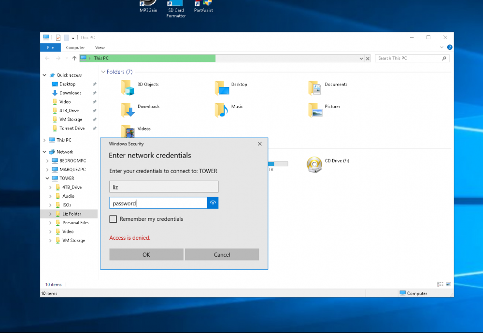Select the Downloads folder in main pane
Image resolution: width=483 pixels, height=333 pixels.
[140, 110]
